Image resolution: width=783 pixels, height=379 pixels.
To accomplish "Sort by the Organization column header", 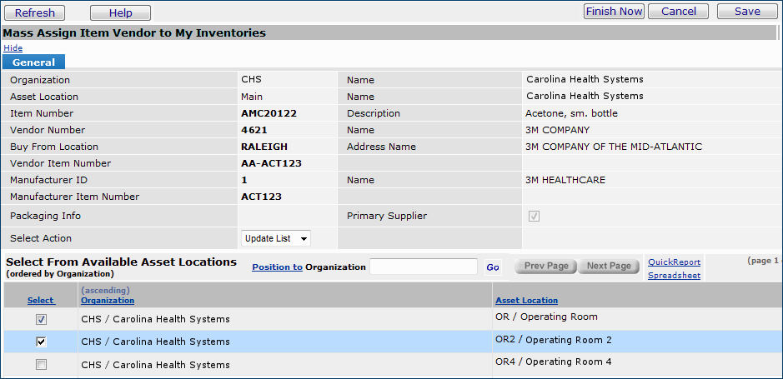I will pyautogui.click(x=108, y=301).
